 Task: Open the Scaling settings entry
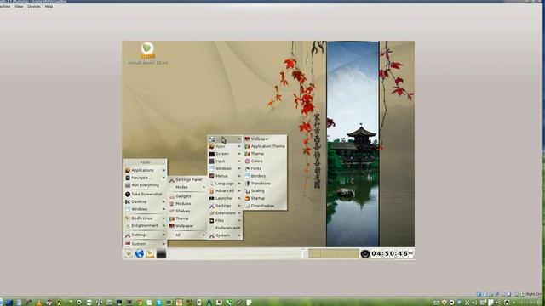point(265,190)
